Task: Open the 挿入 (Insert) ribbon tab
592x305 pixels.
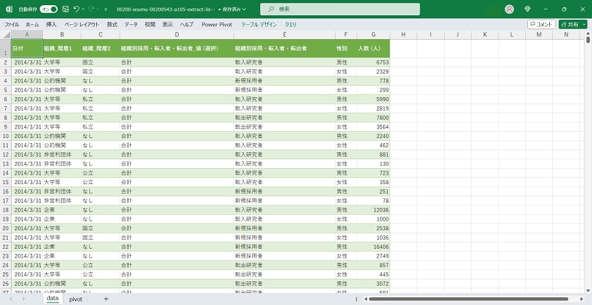Action: click(51, 24)
